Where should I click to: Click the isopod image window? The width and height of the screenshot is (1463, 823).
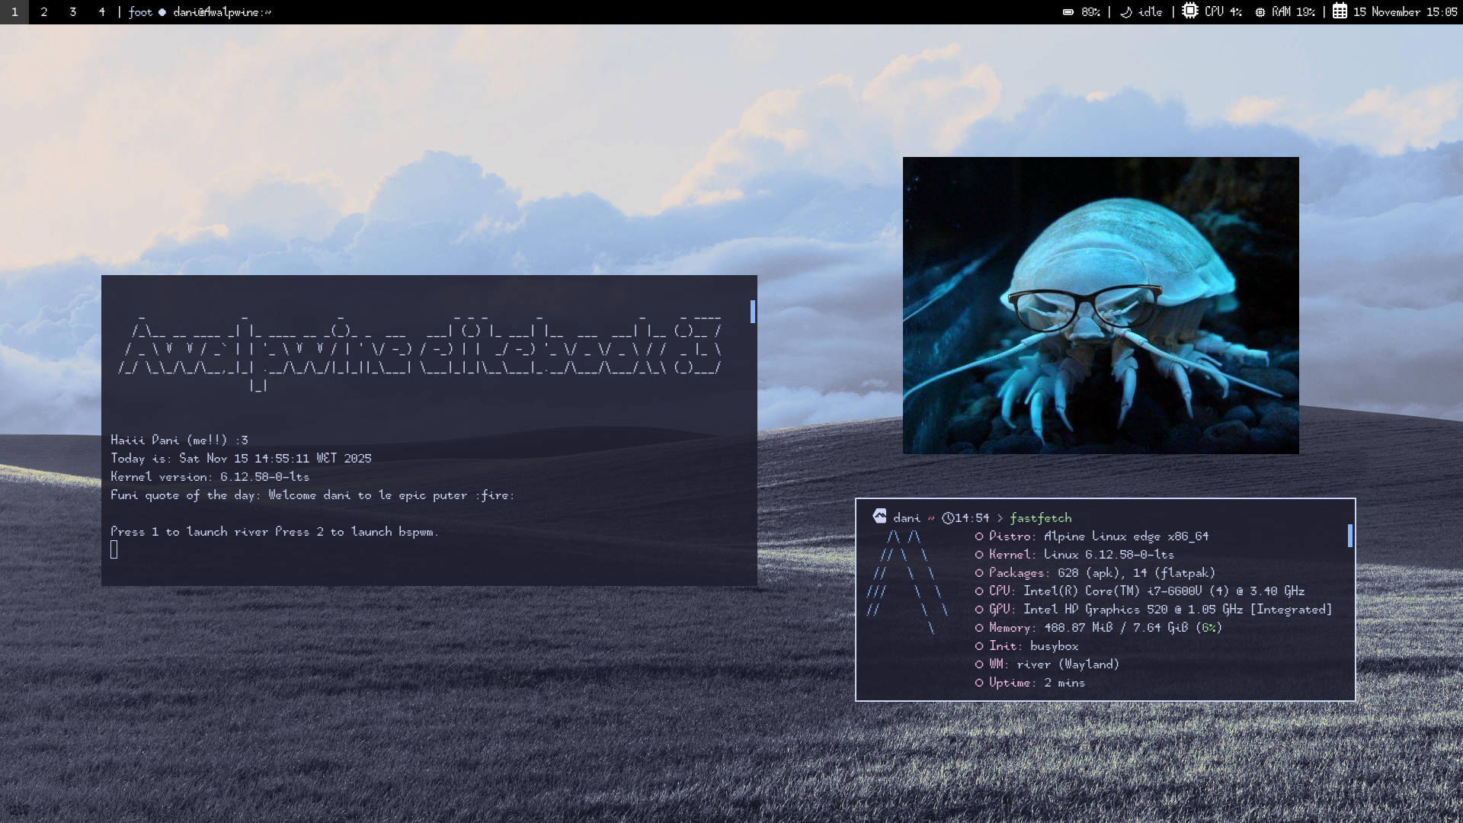[1101, 305]
